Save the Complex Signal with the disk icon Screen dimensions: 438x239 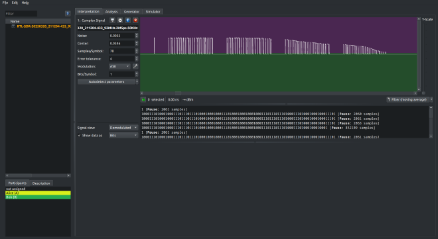[x=112, y=21]
